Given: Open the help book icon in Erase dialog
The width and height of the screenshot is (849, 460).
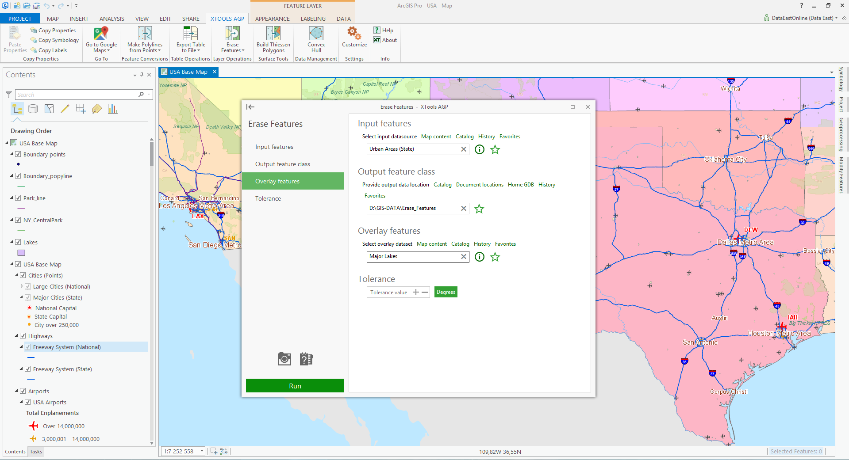Looking at the screenshot, I should click(306, 359).
